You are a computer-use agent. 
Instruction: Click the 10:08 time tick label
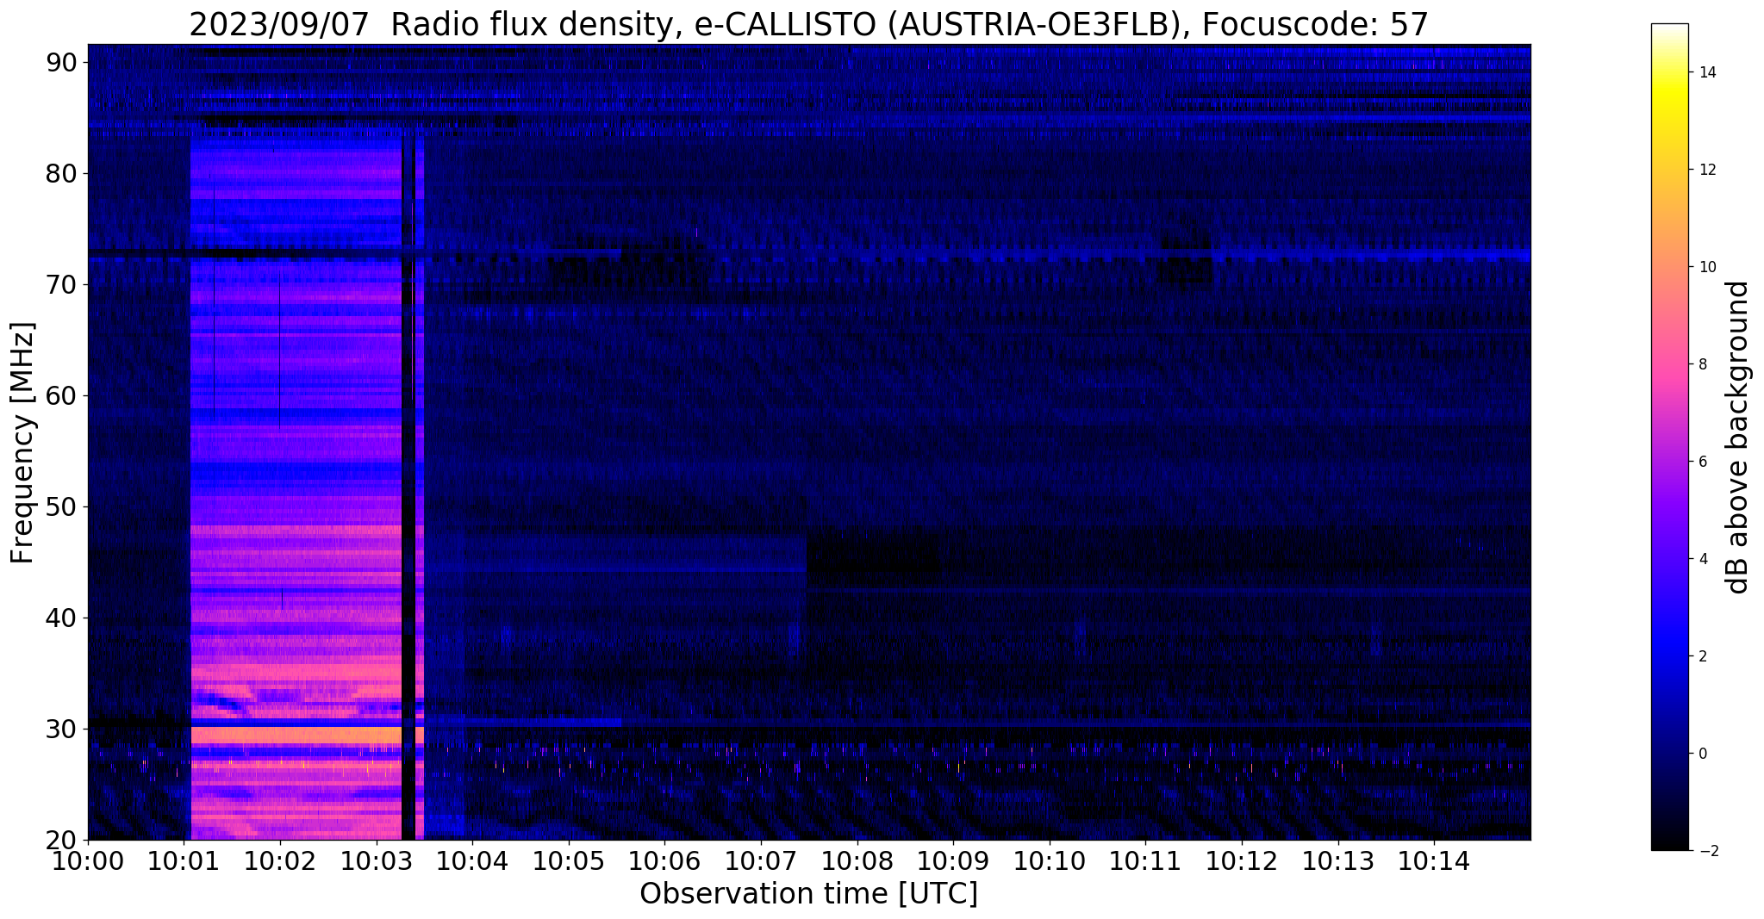pos(857,860)
